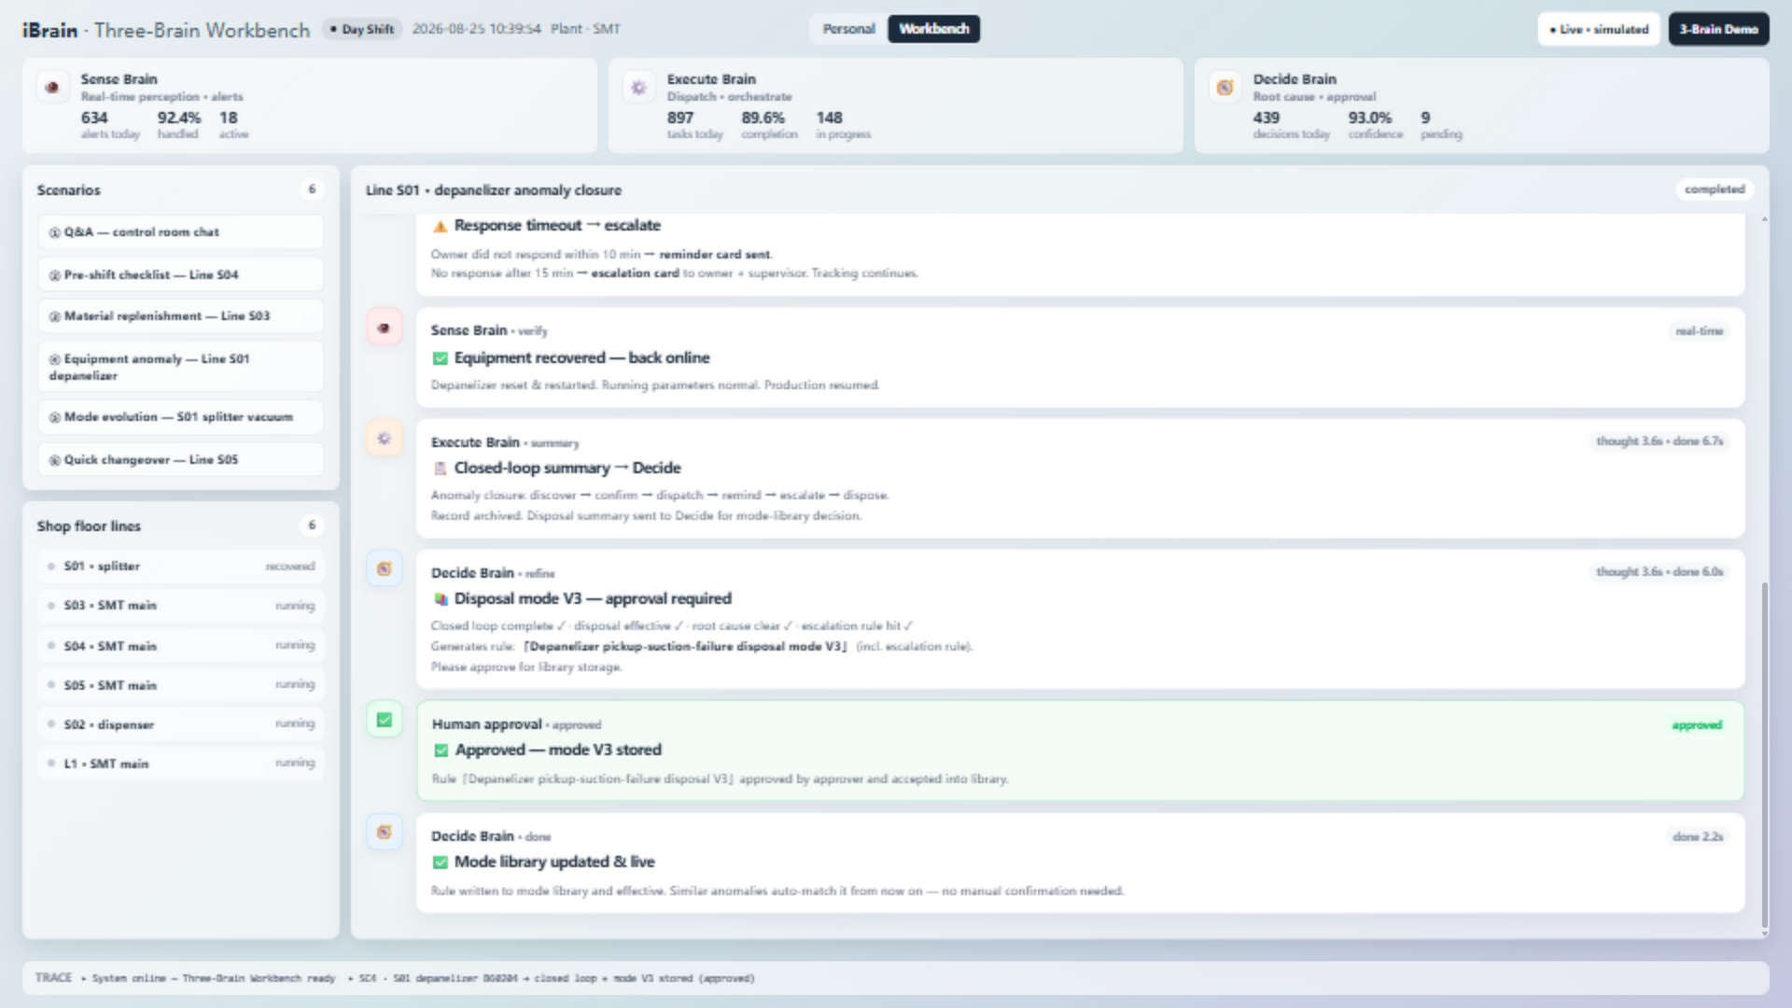Click the real-time tag on Sense Brain card

(1699, 331)
